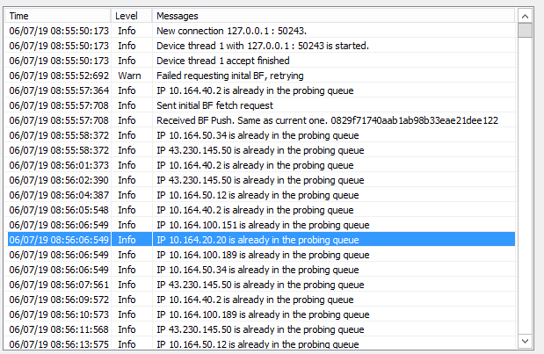Select the IP 10.164.100.151 log row
Viewport: 544px width, 354px height.
[262, 225]
